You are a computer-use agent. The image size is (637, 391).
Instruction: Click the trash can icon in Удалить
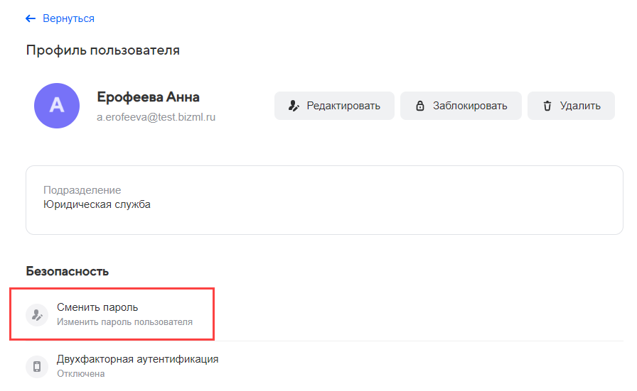click(x=547, y=106)
